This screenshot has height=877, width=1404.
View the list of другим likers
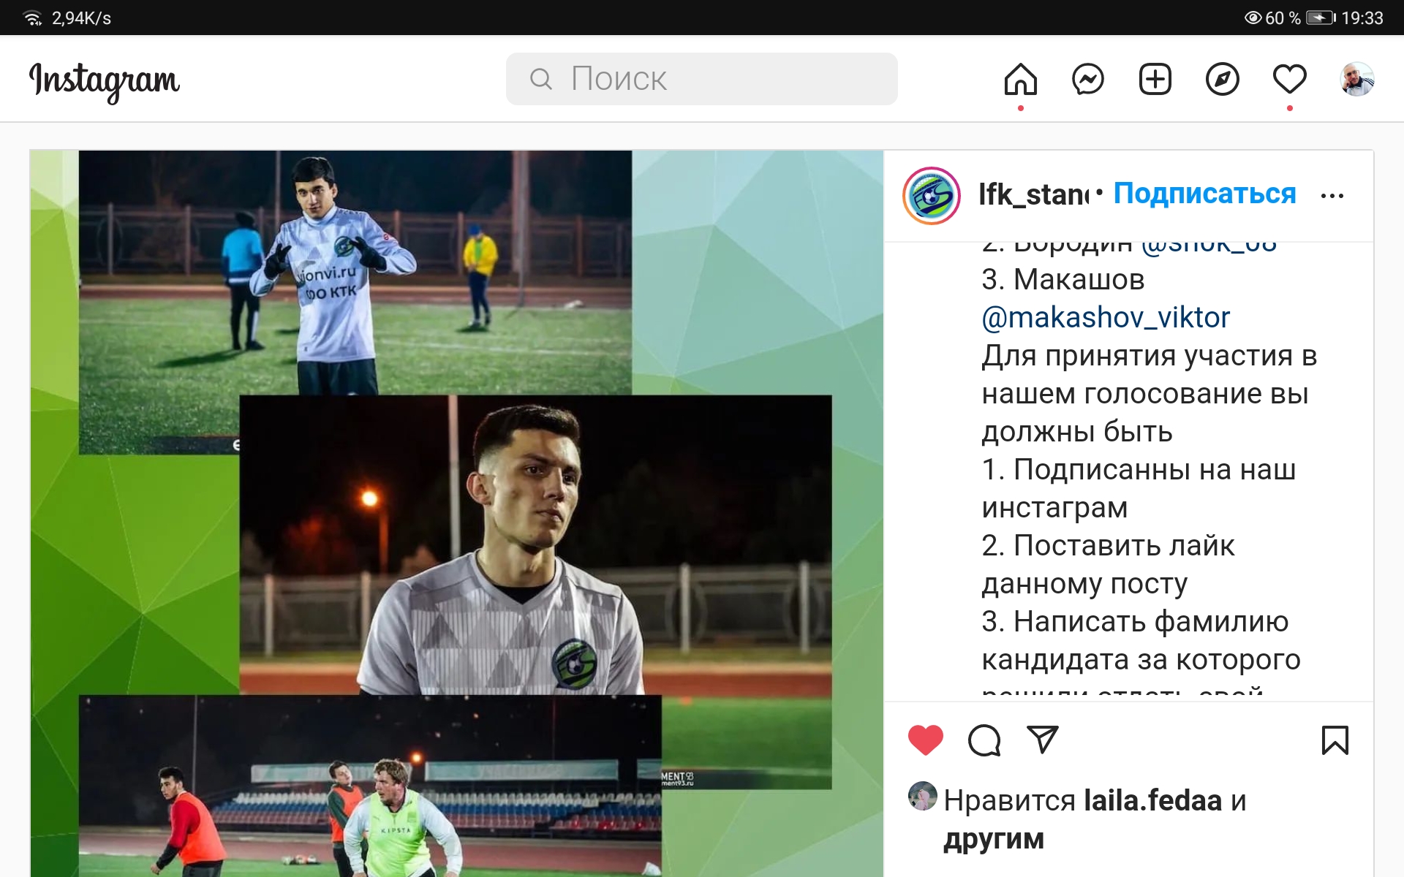[x=993, y=839]
